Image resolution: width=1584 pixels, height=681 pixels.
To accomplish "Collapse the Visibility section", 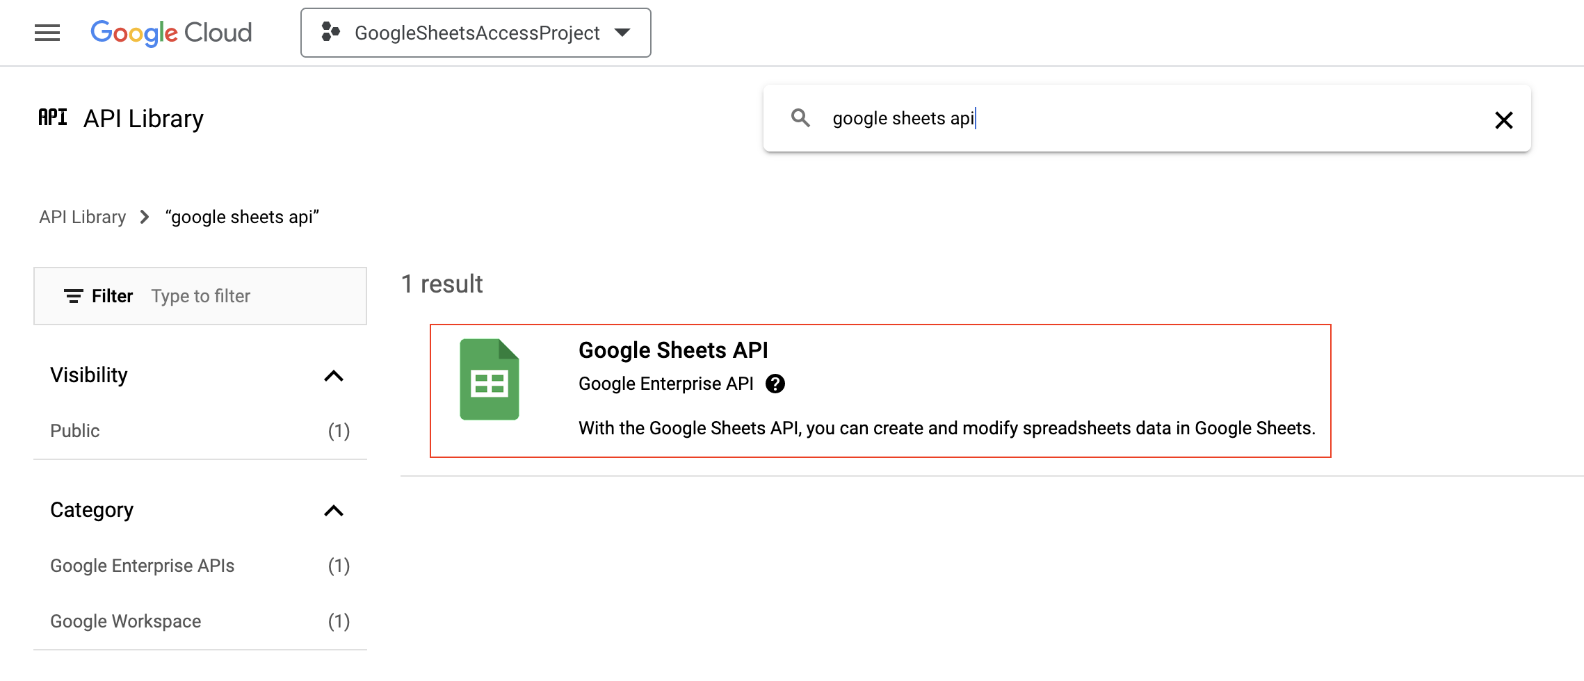I will pos(334,376).
